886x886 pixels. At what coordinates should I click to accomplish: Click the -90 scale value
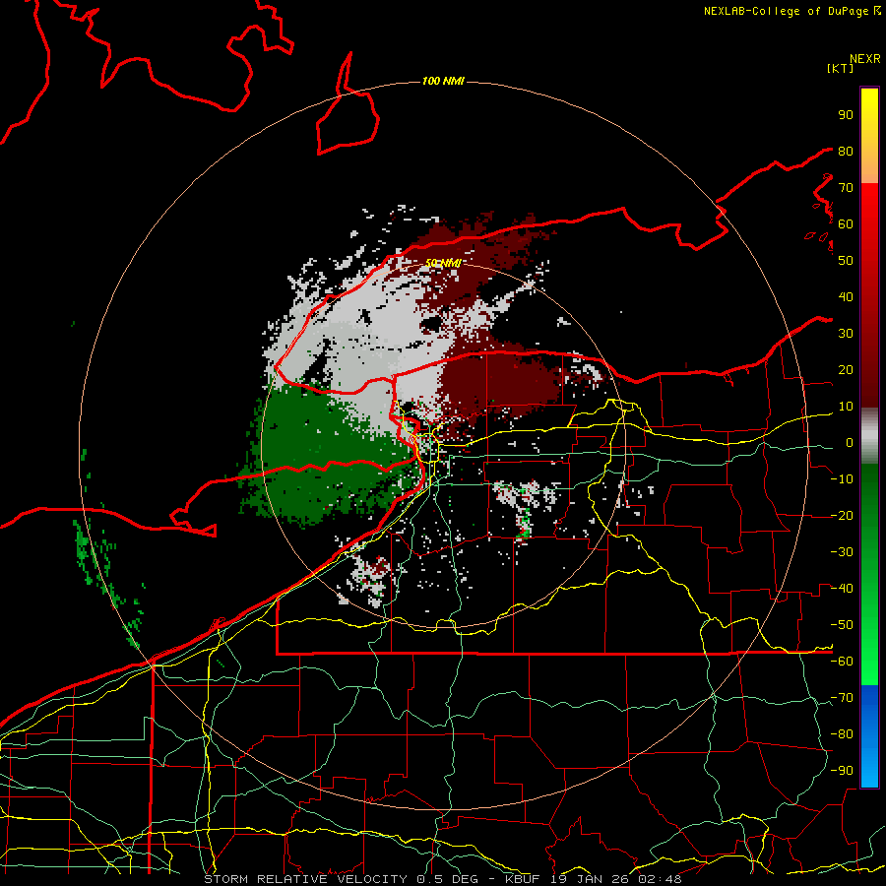(842, 771)
